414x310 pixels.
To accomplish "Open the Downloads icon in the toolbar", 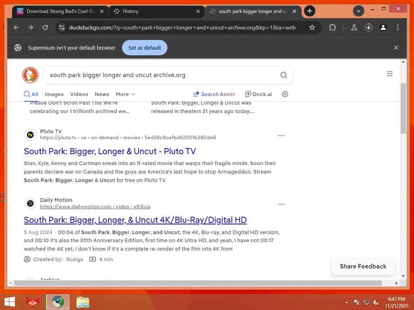I will (369, 27).
